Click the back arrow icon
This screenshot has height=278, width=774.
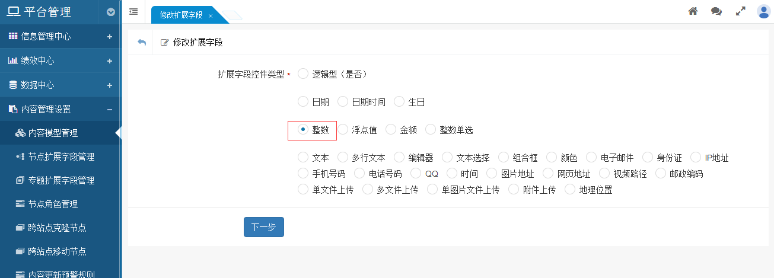141,43
